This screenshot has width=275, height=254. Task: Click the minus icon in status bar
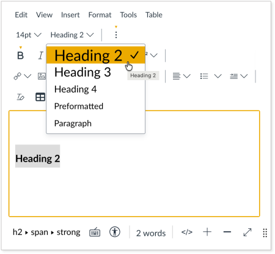point(227,232)
